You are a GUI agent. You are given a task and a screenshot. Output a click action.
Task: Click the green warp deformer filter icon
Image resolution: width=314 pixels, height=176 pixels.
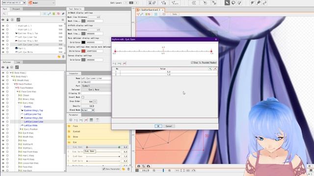pyautogui.click(x=53, y=14)
